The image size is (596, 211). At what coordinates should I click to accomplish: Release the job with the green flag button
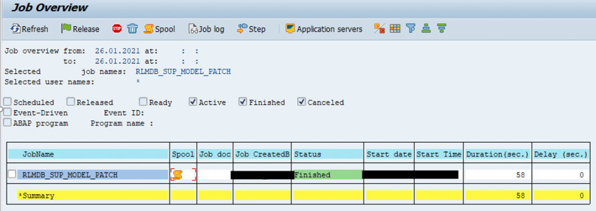point(80,29)
